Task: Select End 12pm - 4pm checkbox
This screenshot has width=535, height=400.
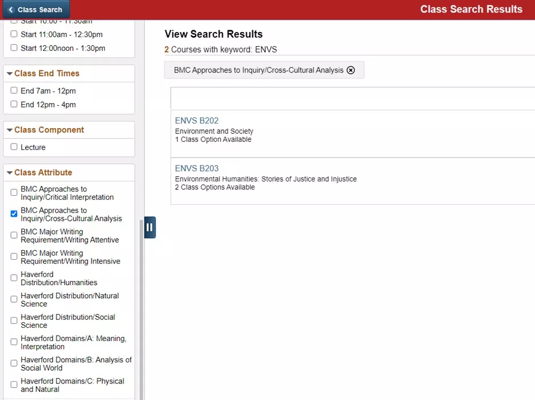Action: 14,104
